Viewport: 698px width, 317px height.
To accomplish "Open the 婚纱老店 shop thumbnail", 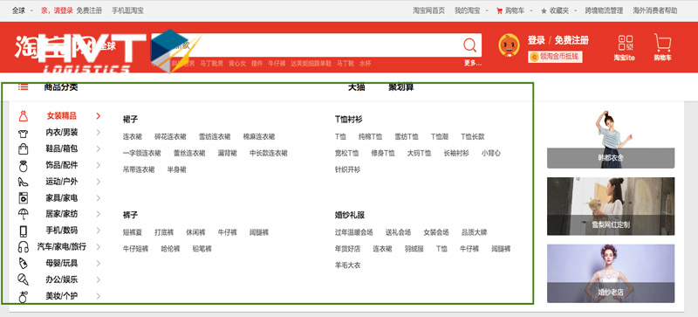I will (x=611, y=273).
